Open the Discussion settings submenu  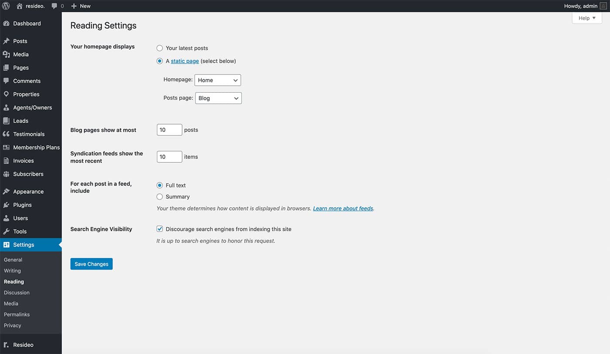[17, 293]
